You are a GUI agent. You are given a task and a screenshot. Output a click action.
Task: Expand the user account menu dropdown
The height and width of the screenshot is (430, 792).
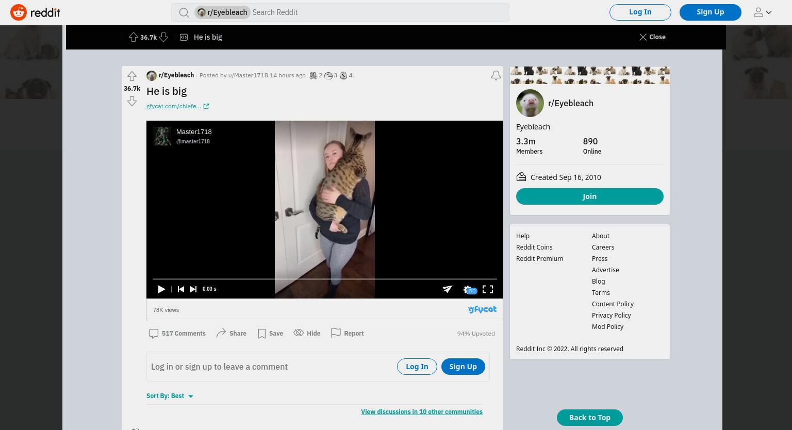[x=763, y=12]
